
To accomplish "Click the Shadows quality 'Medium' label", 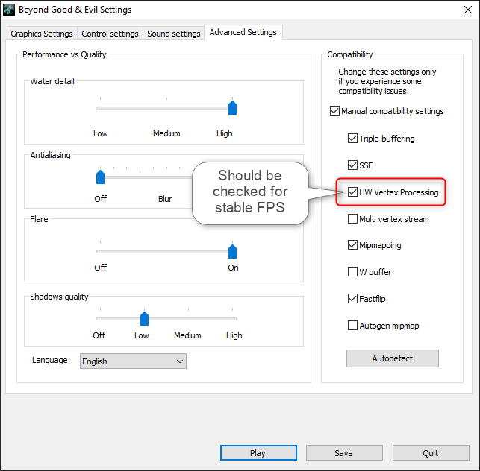I will 187,335.
